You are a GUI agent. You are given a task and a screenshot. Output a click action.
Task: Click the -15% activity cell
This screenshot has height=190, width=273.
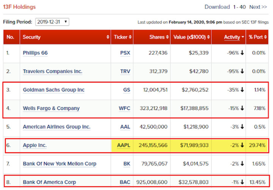(x=236, y=108)
